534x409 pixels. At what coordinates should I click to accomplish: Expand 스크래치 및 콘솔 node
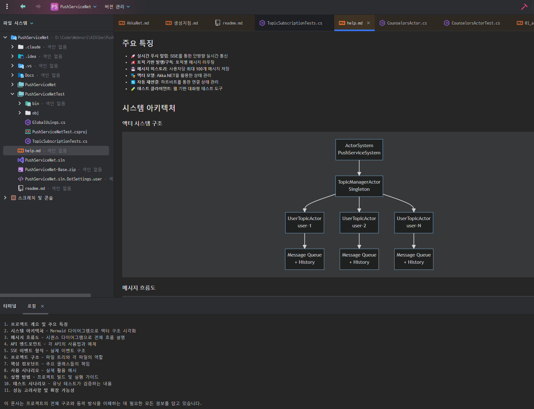pyautogui.click(x=5, y=198)
